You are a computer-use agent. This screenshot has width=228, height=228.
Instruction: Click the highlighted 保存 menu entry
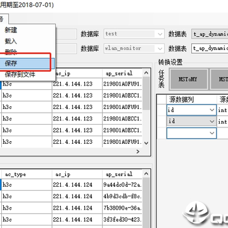coord(27,63)
